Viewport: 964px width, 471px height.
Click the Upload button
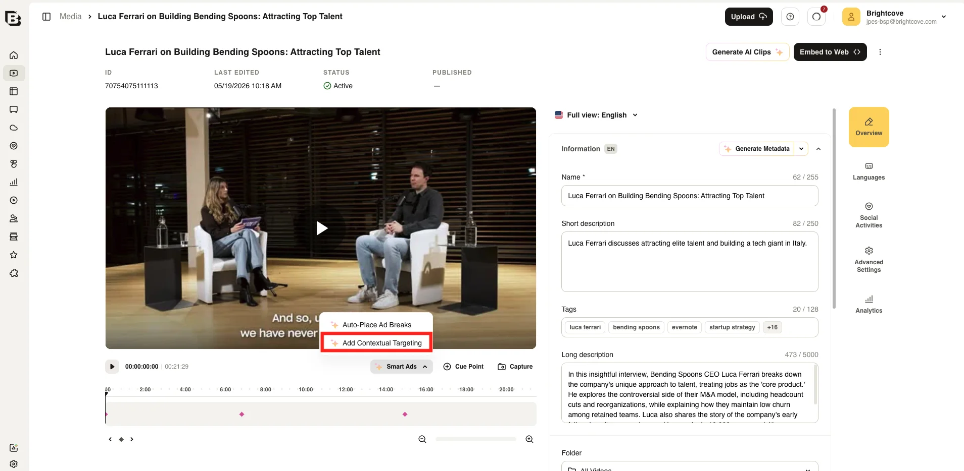(749, 17)
